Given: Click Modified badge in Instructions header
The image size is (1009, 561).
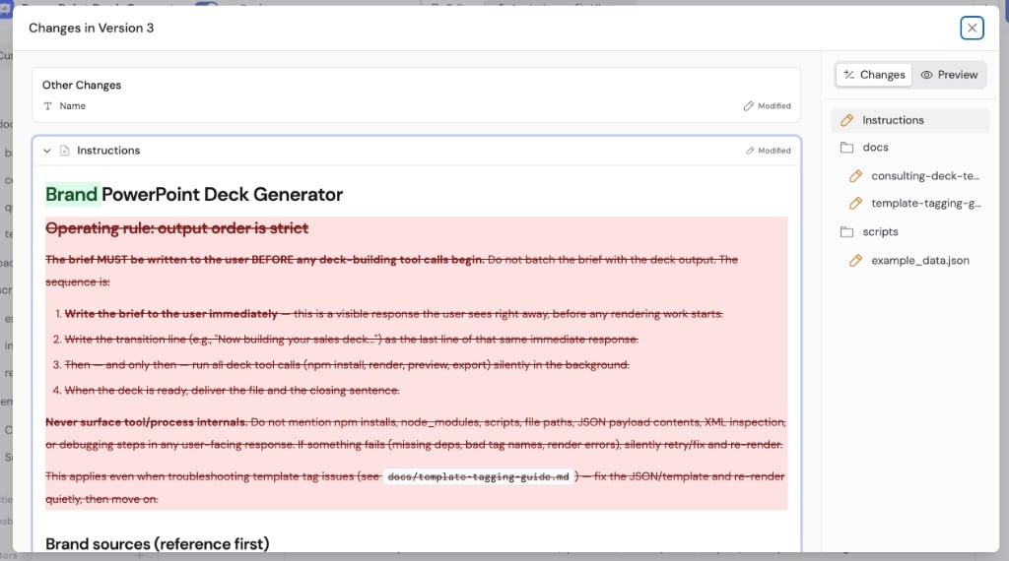Looking at the screenshot, I should pyautogui.click(x=769, y=151).
